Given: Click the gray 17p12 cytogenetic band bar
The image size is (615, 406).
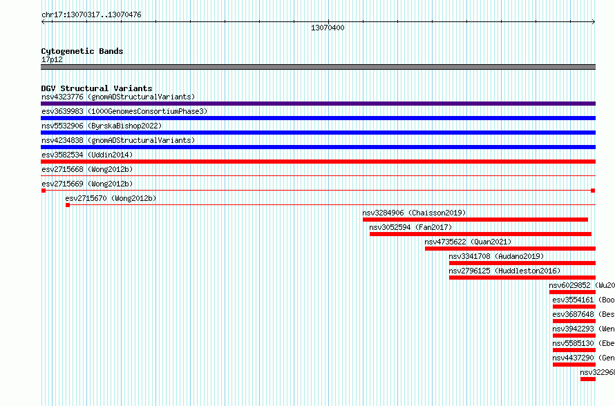Looking at the screenshot, I should [x=318, y=67].
